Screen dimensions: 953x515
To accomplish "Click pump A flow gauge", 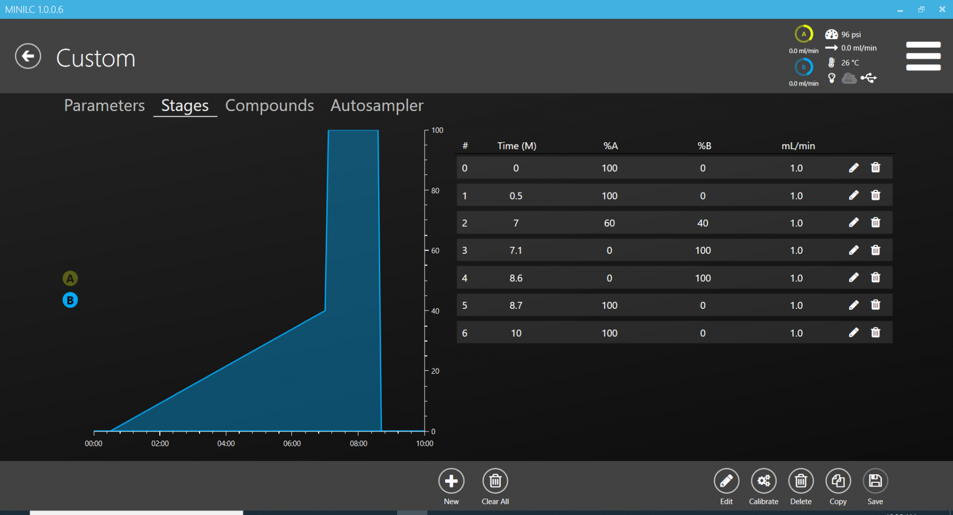I will click(803, 34).
